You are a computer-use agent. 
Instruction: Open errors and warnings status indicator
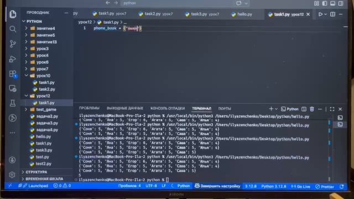pos(62,186)
